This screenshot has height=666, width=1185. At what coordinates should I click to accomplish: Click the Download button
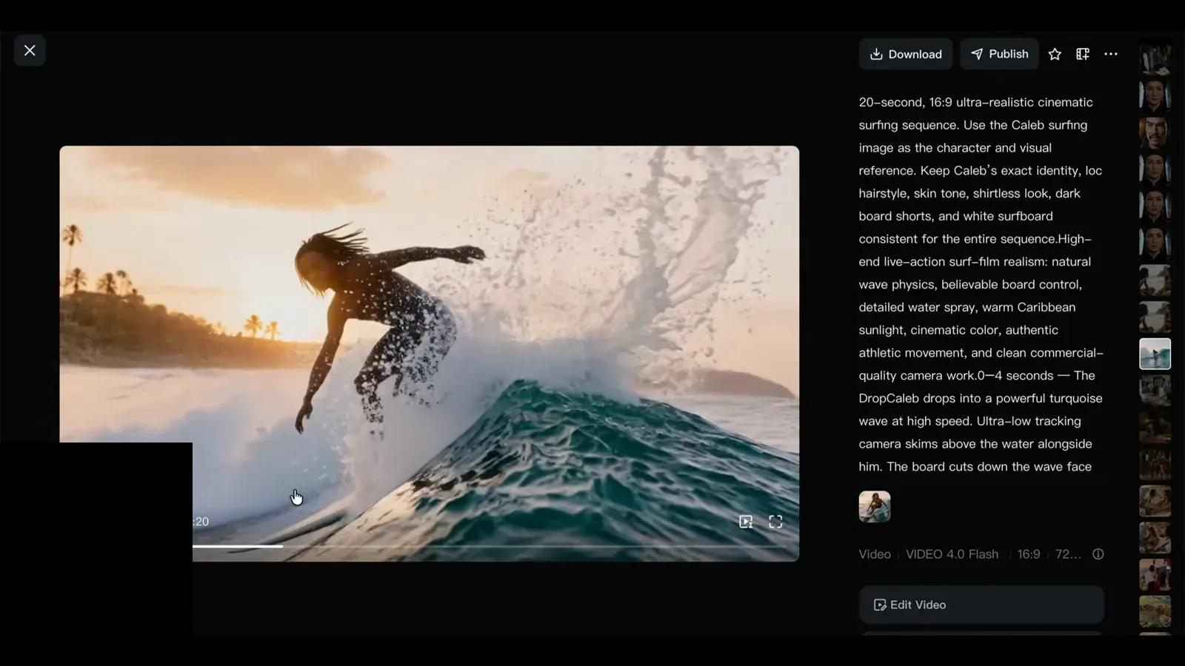pos(905,54)
